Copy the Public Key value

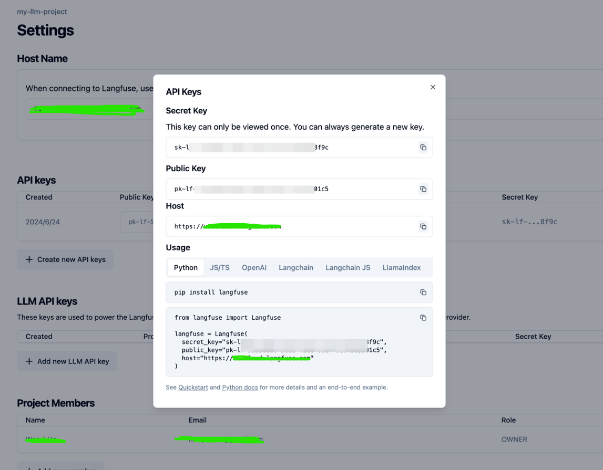point(423,189)
